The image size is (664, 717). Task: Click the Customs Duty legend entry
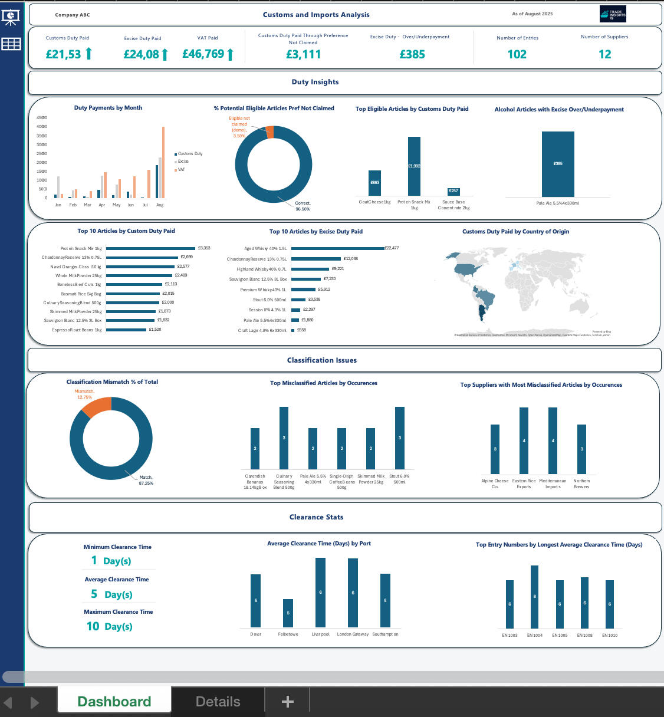point(189,153)
